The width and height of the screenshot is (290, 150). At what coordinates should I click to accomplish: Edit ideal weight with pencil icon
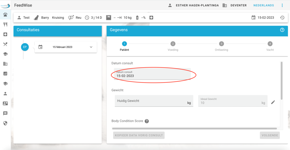273,102
